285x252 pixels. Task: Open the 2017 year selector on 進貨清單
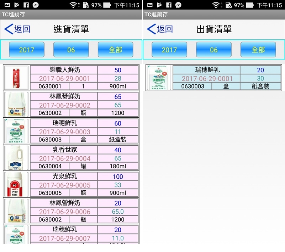coord(27,50)
